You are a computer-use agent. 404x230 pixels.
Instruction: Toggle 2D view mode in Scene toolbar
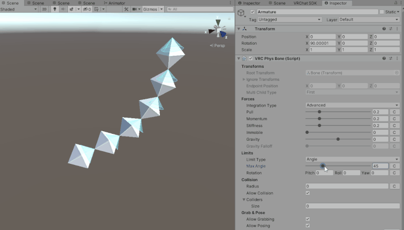(44, 9)
